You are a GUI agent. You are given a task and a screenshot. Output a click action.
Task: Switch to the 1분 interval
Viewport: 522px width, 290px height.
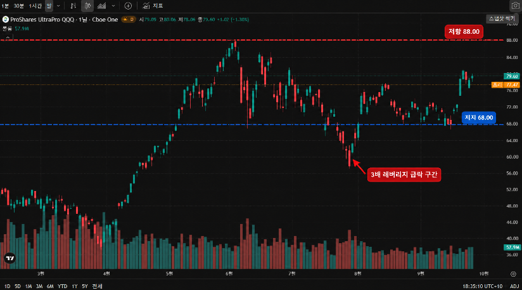[5, 6]
